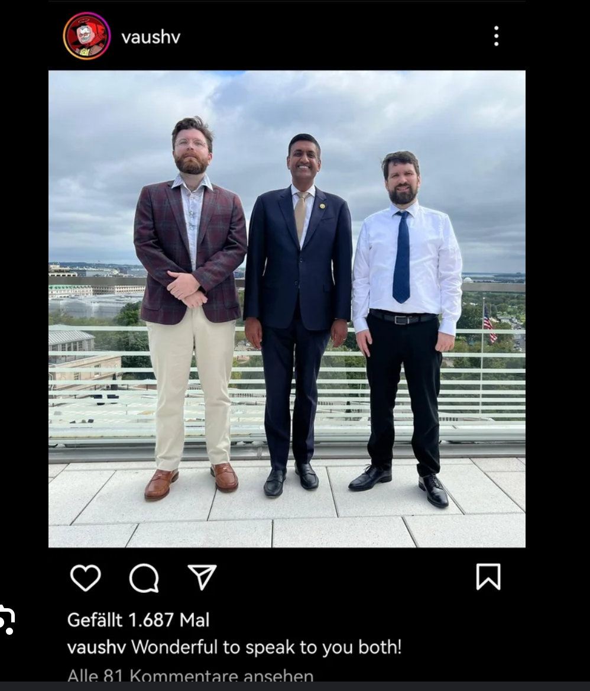Show who liked via Gefällt 1.687 Mal
The width and height of the screenshot is (590, 691).
138,620
